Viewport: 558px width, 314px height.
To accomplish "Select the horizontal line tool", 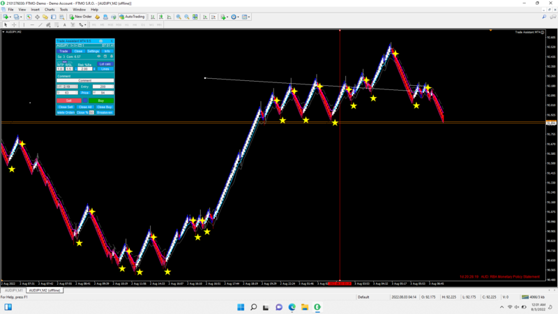I will (x=32, y=25).
